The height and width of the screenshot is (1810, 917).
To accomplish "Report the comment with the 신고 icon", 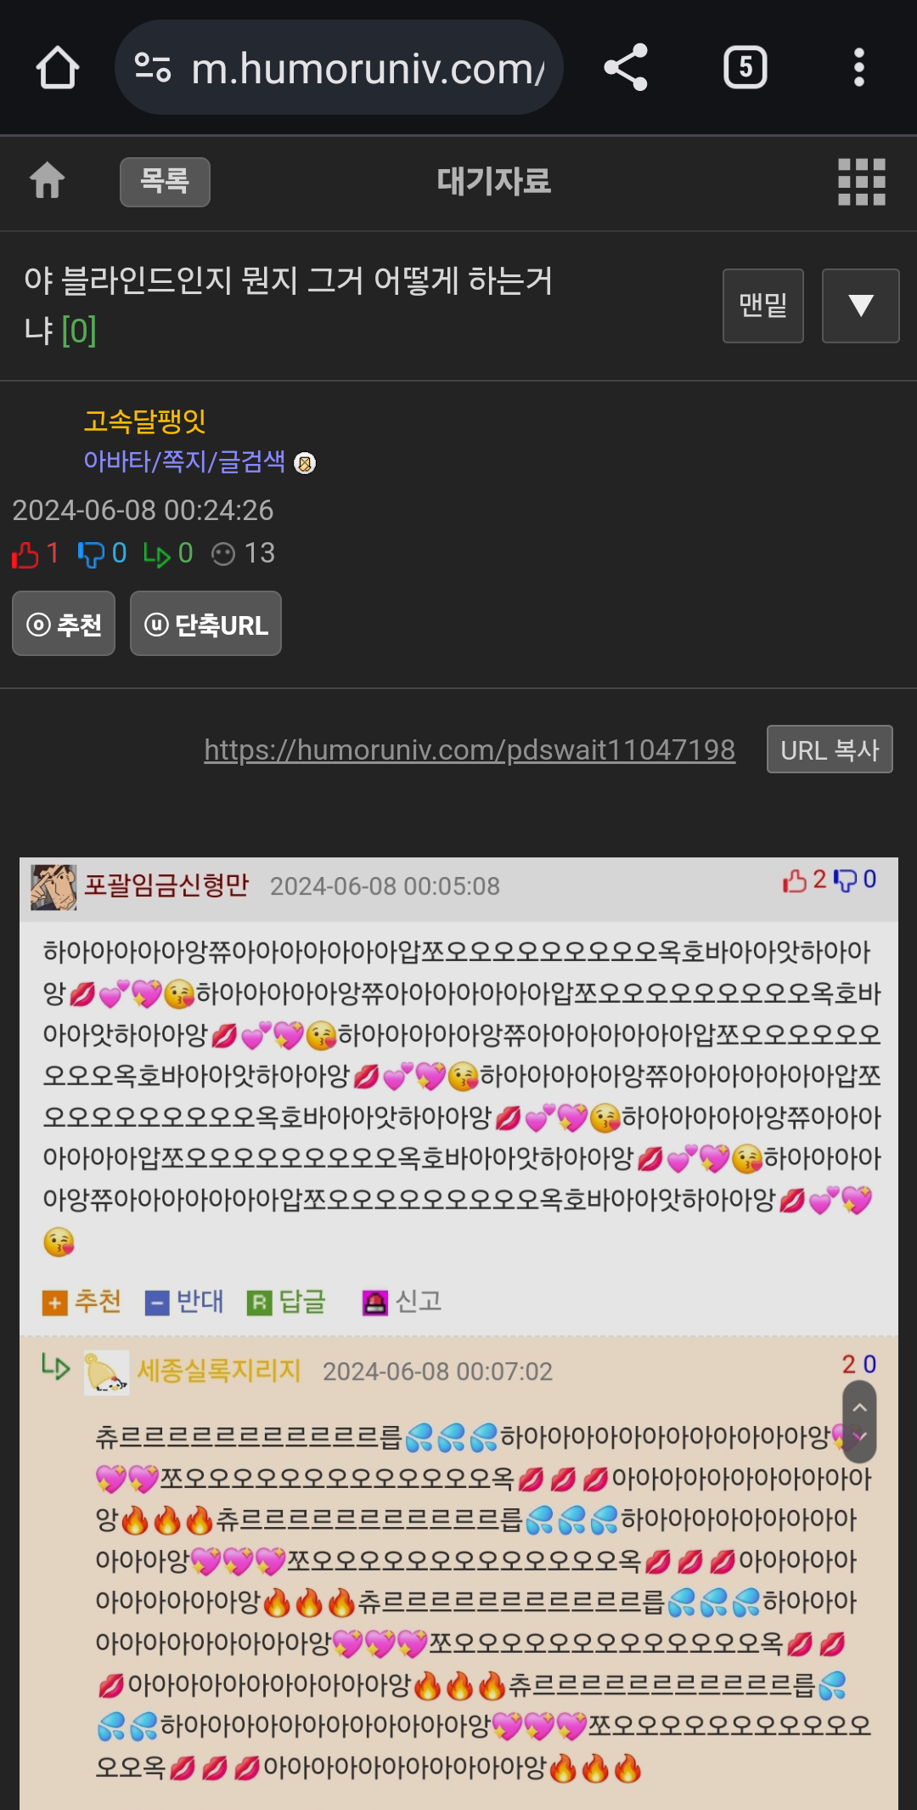I will (x=402, y=1302).
